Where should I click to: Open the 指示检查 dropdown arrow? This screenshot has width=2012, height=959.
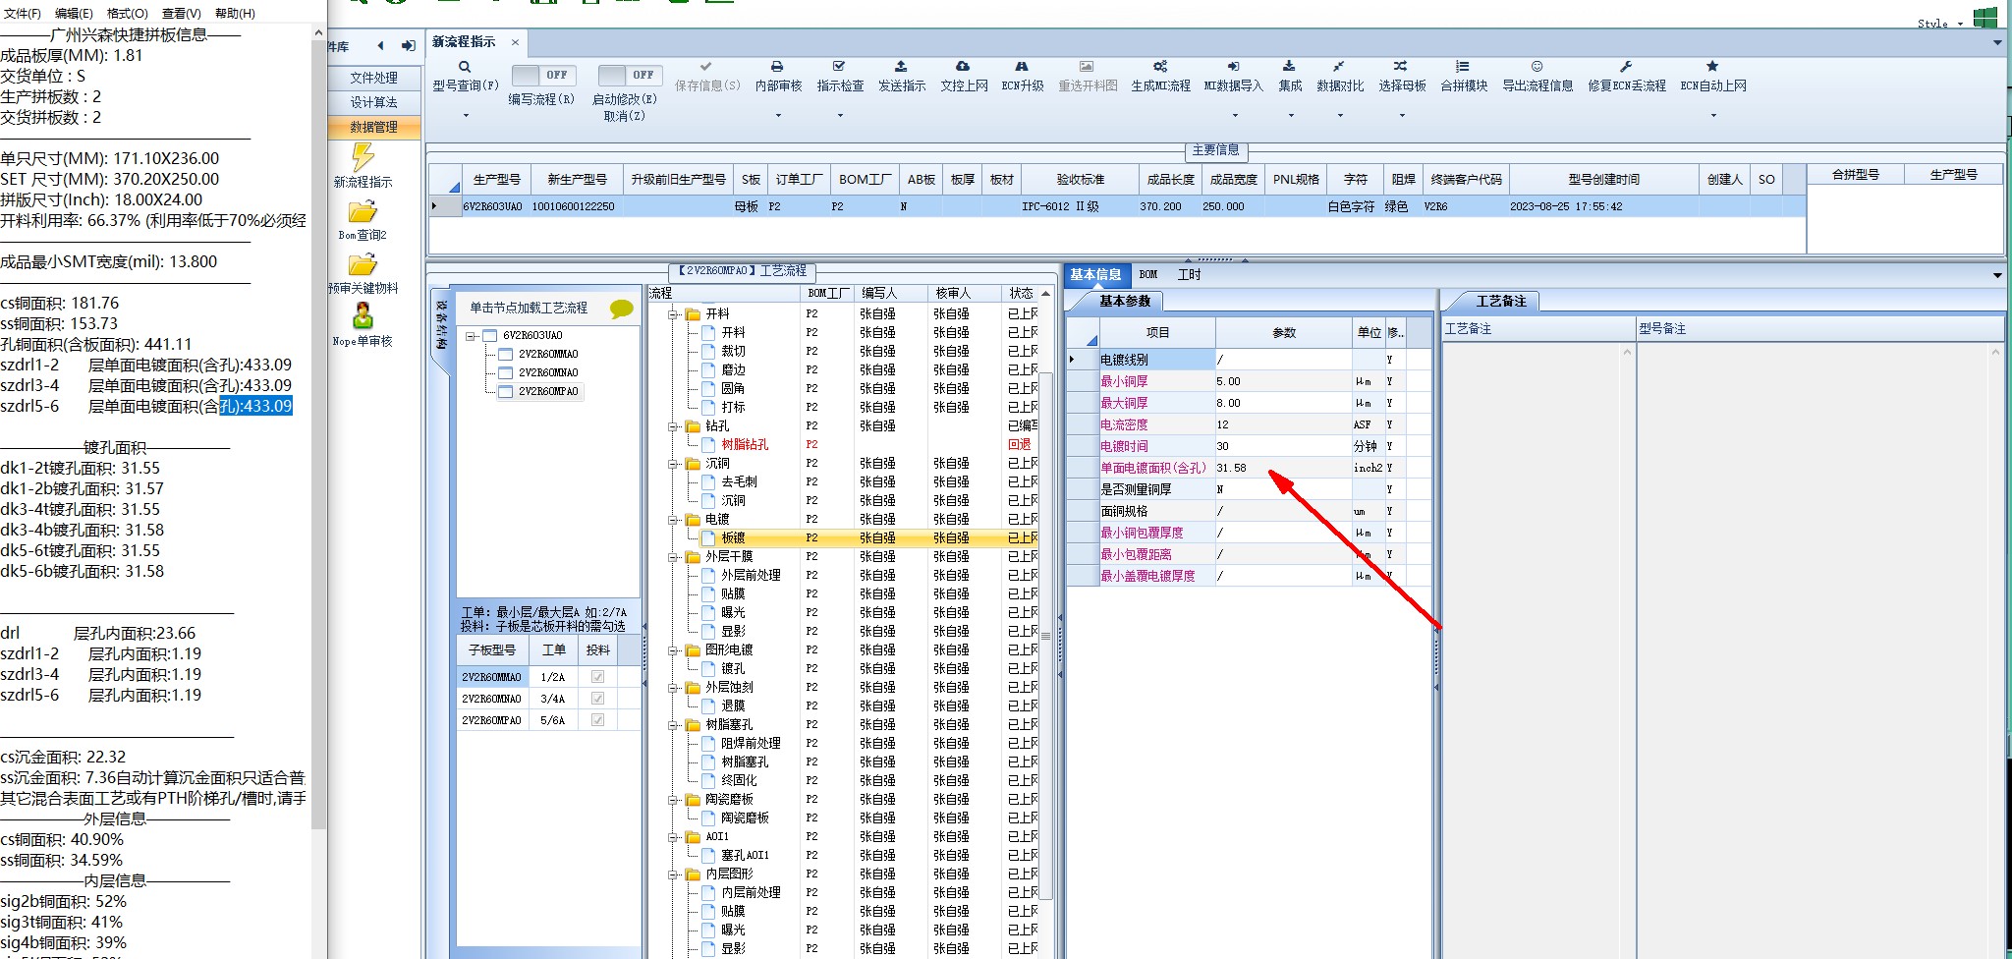point(840,116)
